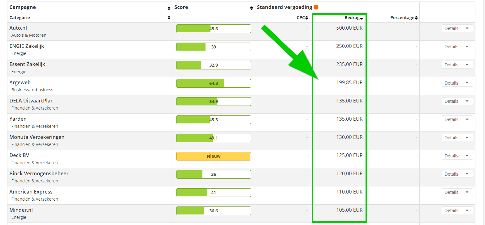Open Details for Yarden
The height and width of the screenshot is (225, 485).
coord(451,119)
